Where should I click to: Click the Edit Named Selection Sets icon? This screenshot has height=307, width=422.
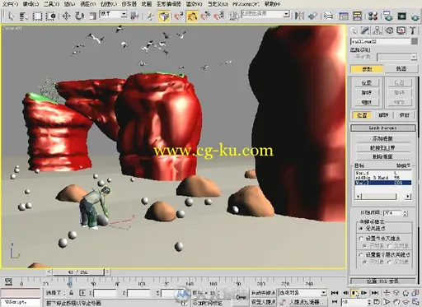point(233,16)
